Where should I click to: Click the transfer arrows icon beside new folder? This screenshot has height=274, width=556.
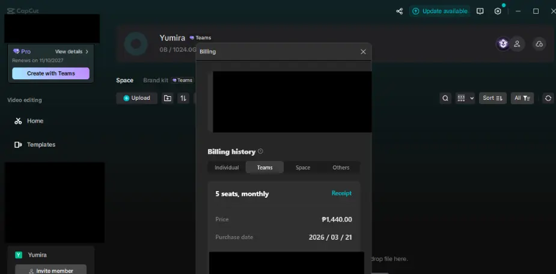click(x=183, y=98)
